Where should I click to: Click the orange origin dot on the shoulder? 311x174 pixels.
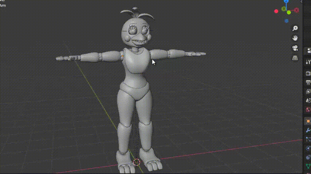click(x=123, y=56)
